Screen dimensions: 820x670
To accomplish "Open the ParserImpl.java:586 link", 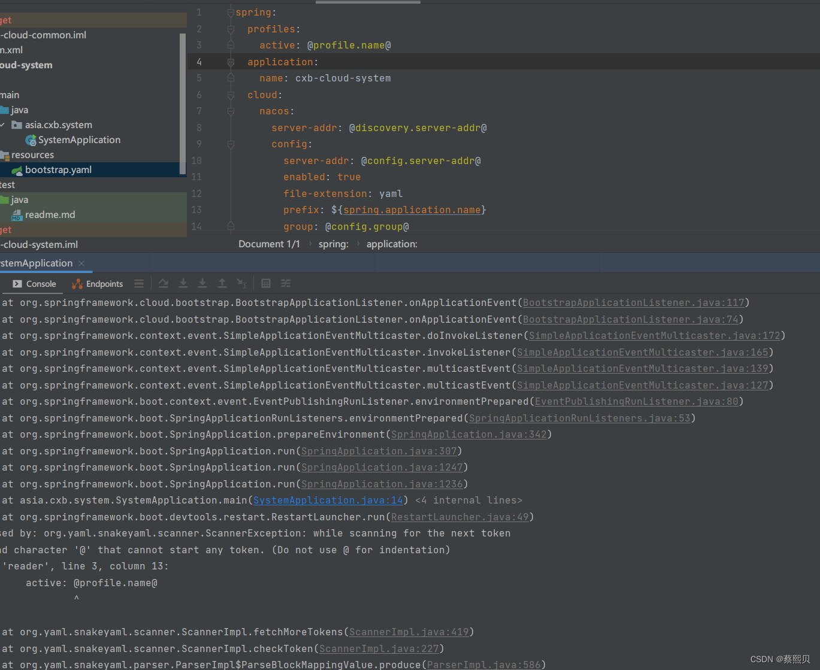I will coord(484,665).
